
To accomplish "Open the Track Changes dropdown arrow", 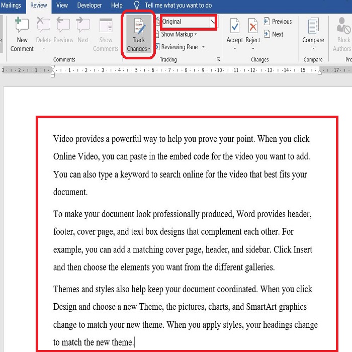I will (149, 49).
